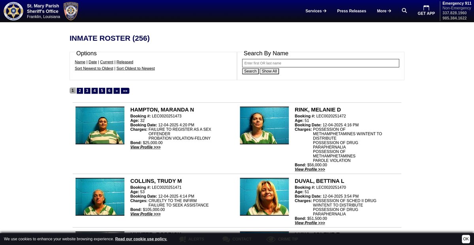Open Trudy Collins' mugshot photo
Screen dimensions: 474x245
tap(100, 197)
